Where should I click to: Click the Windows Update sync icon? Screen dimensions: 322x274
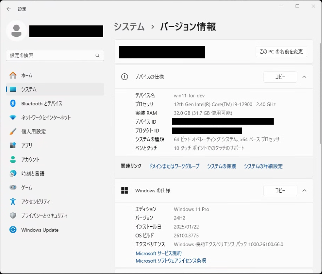(x=13, y=230)
